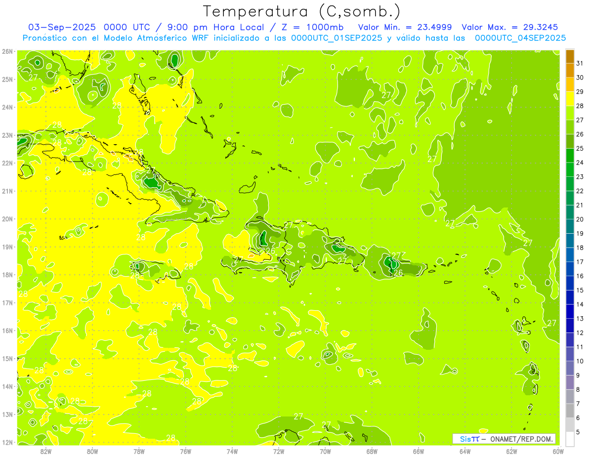Click the '18N' latitude axis label
This screenshot has width=593, height=458.
click(7, 275)
